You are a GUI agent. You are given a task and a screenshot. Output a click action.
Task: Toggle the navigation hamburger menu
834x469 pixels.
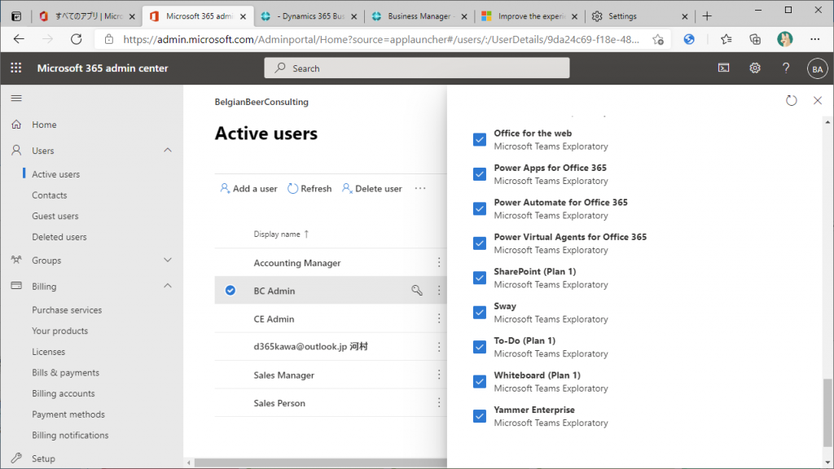[x=16, y=98]
